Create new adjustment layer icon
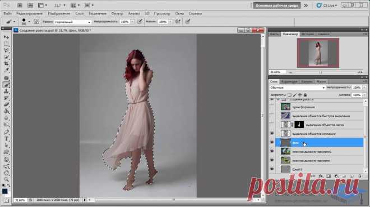Viewport: 370px width, 207px height. [336, 176]
